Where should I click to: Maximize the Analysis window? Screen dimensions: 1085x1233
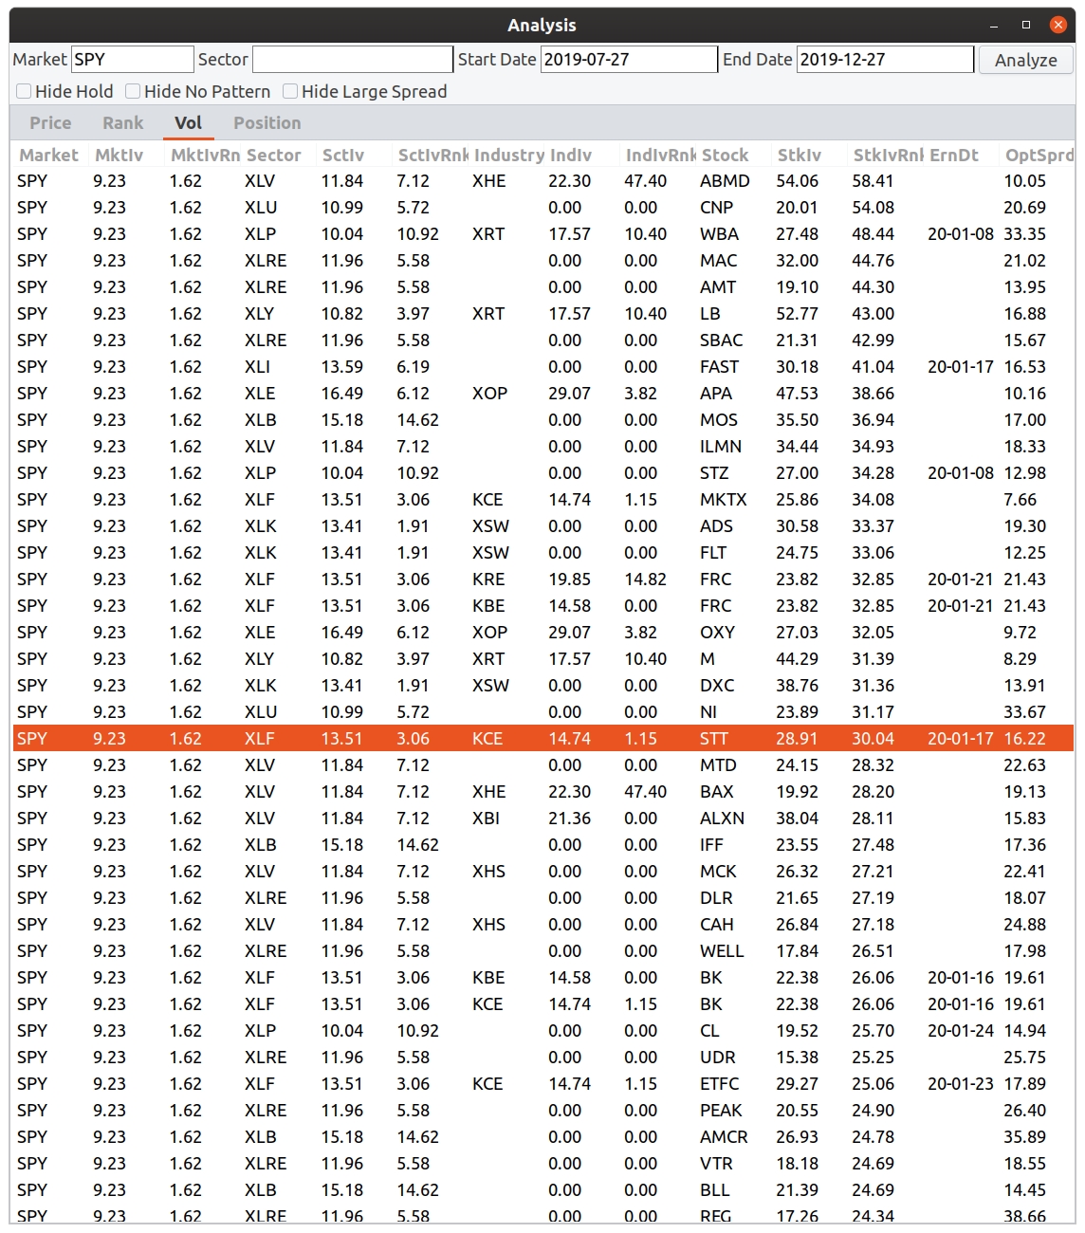point(1026,25)
